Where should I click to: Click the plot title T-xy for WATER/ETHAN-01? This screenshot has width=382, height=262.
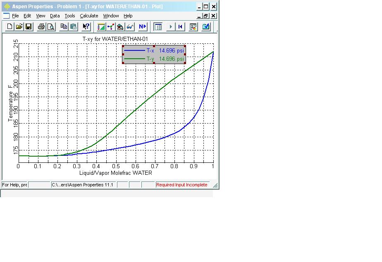tap(115, 39)
